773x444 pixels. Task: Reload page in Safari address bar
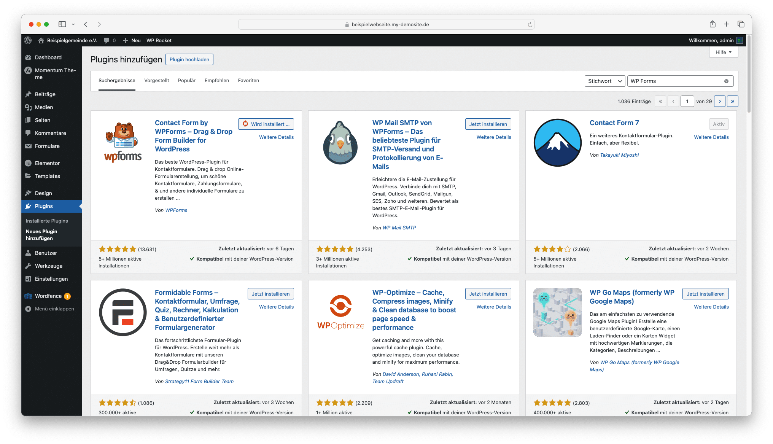[530, 24]
